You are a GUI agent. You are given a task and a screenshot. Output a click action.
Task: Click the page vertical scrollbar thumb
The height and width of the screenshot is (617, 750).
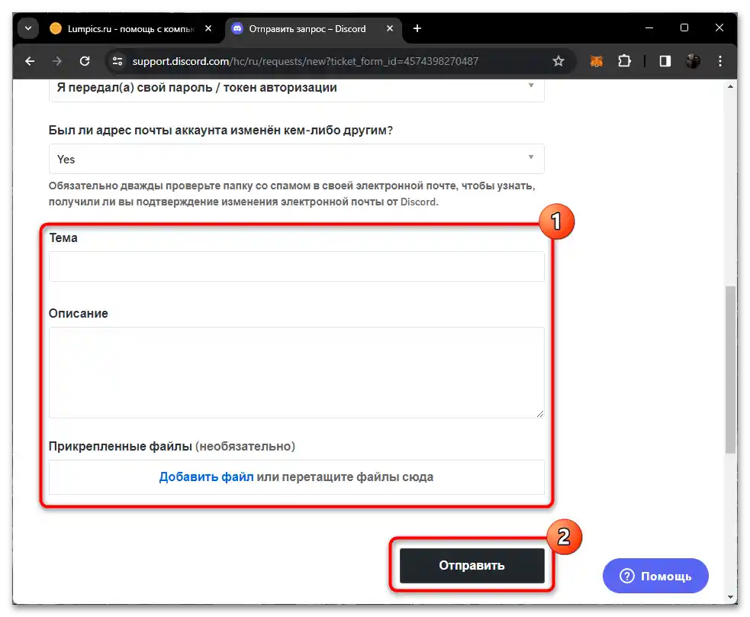click(x=730, y=370)
